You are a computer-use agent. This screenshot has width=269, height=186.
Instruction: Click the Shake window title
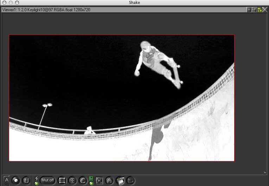[134, 2]
